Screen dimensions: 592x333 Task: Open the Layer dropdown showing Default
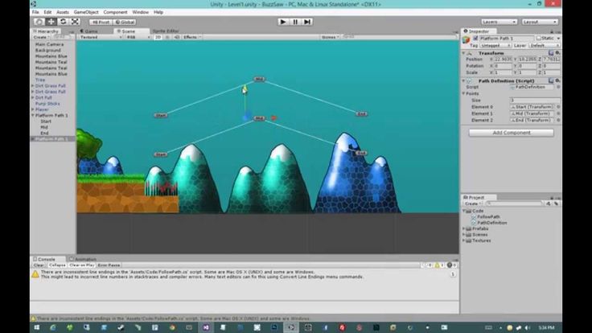pyautogui.click(x=544, y=45)
